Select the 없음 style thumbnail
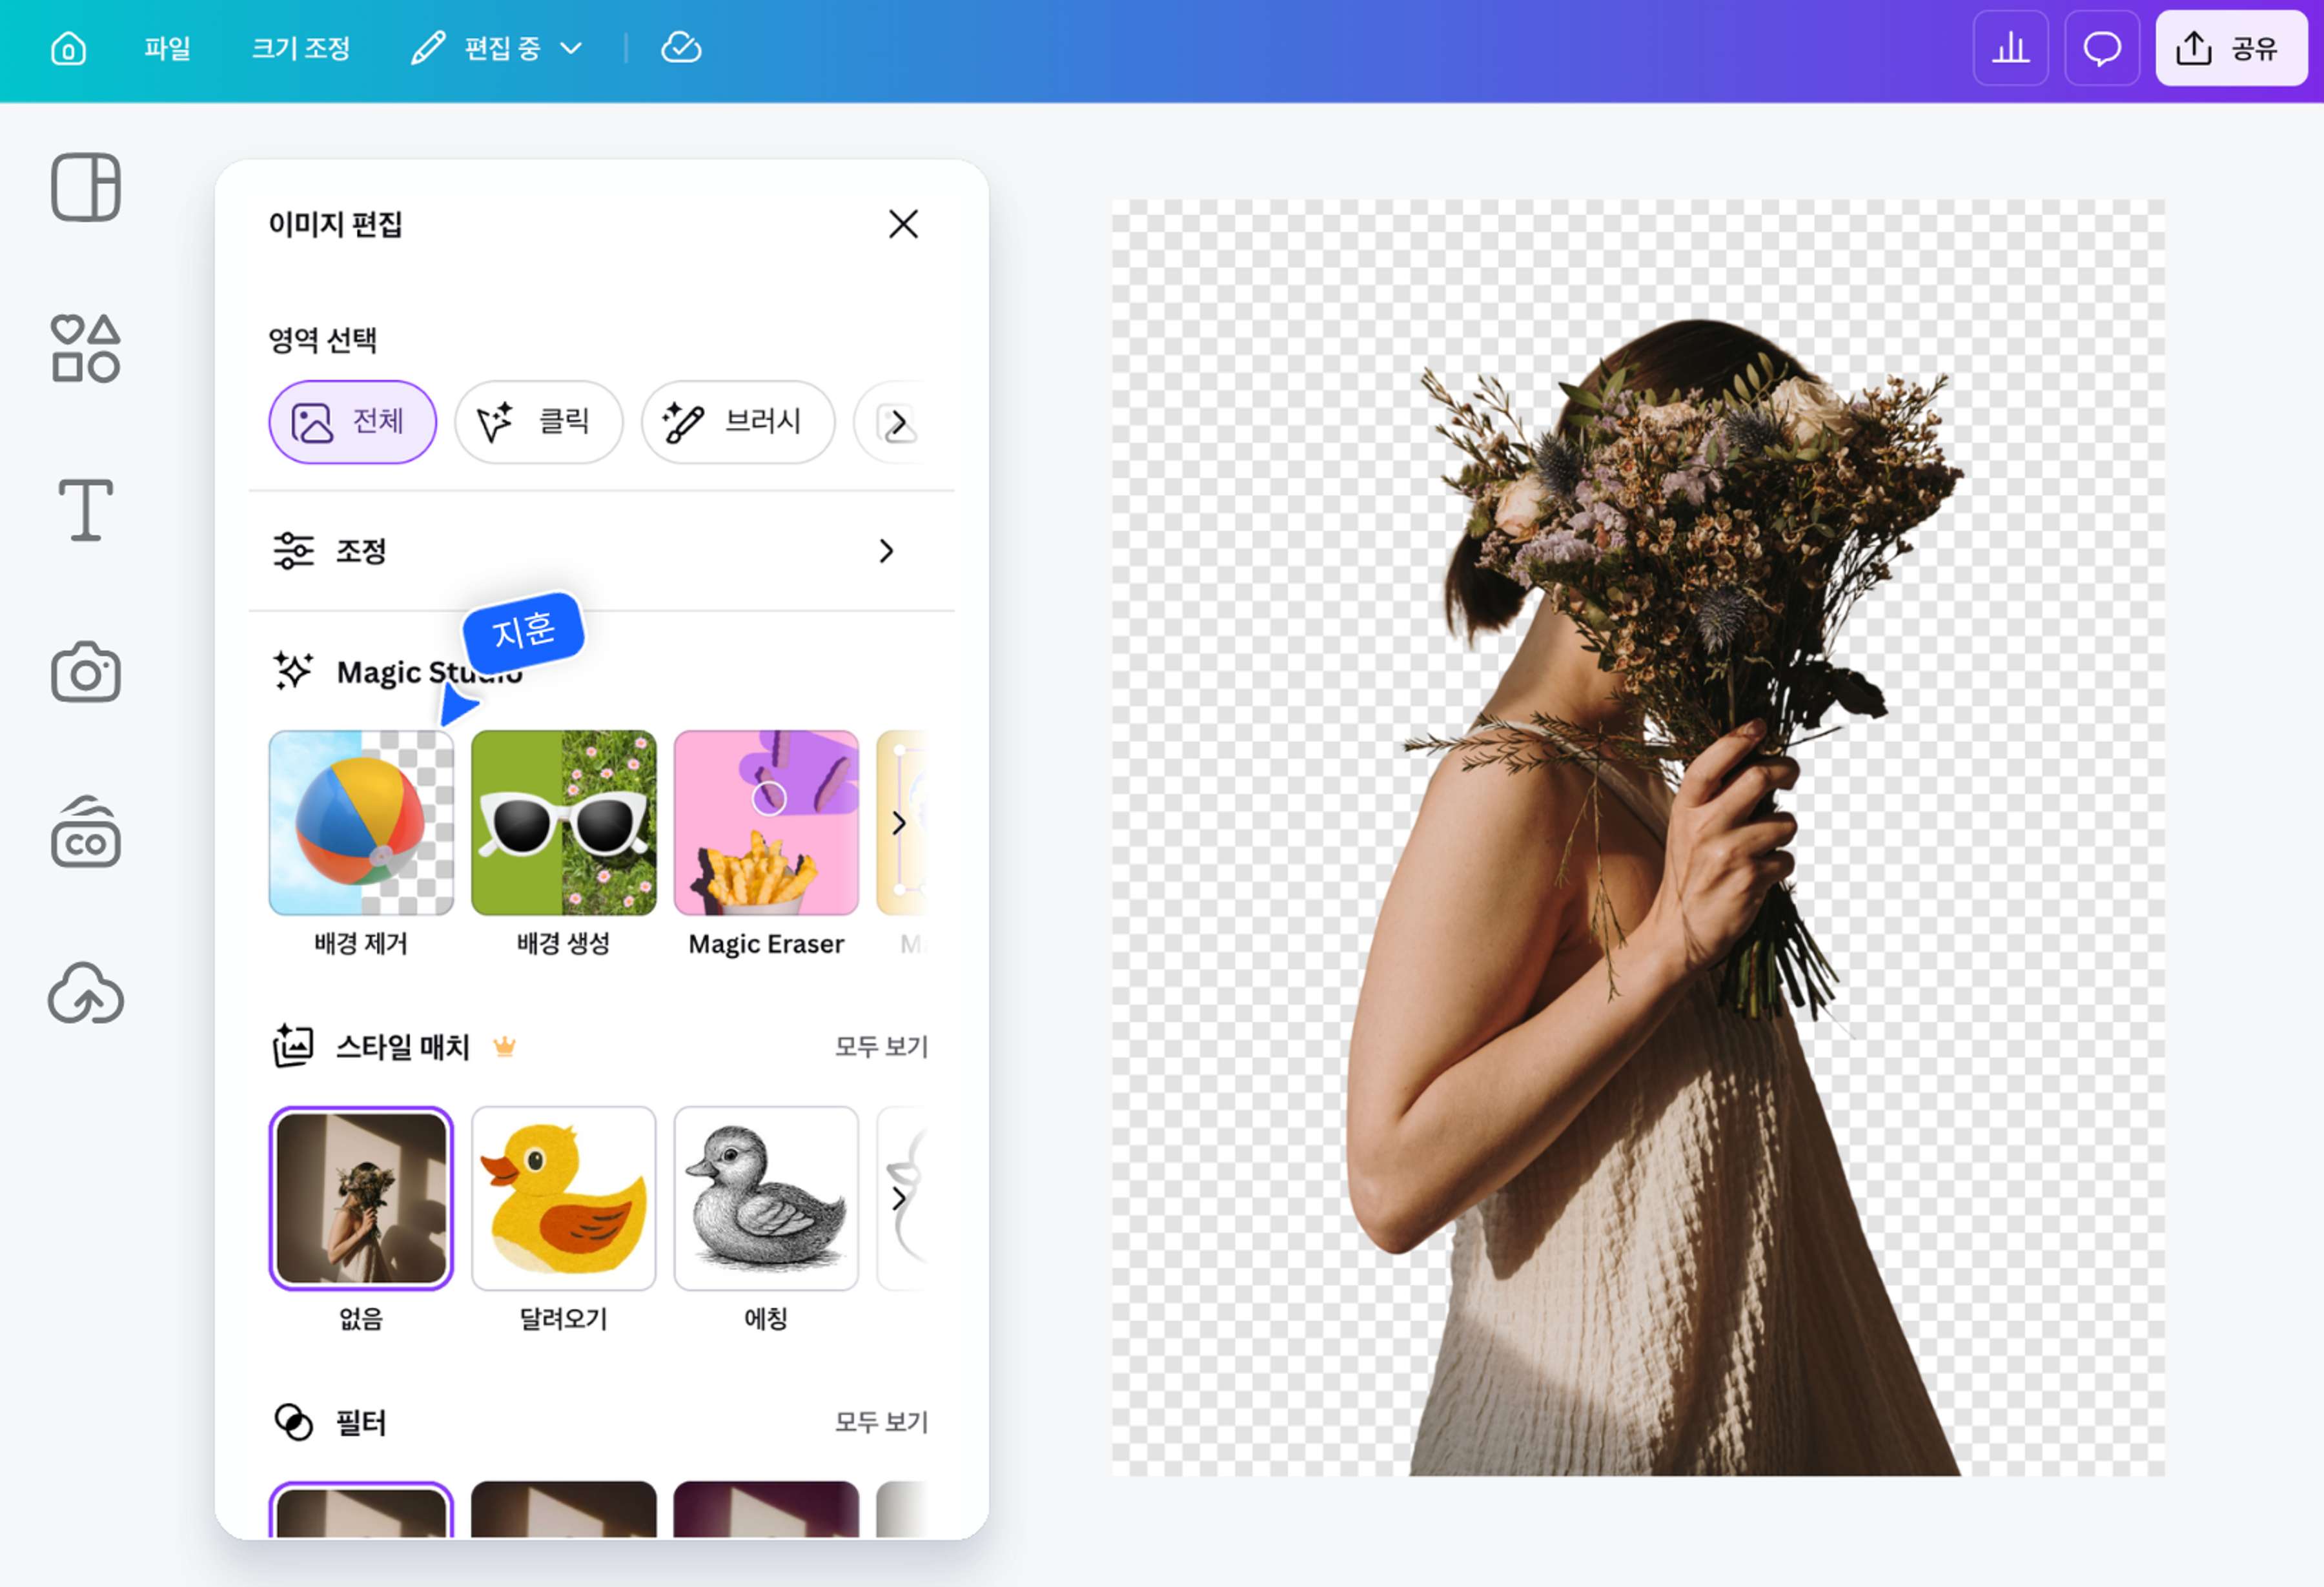This screenshot has width=2324, height=1587. coord(361,1198)
